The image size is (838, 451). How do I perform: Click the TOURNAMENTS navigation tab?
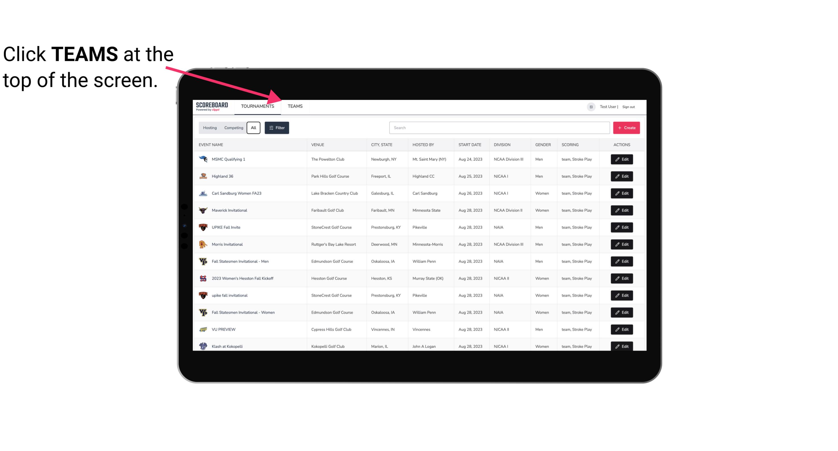[x=257, y=106]
